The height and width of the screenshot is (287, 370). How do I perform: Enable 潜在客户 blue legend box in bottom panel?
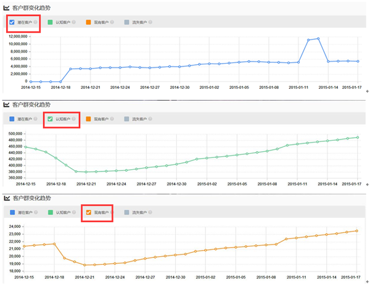point(12,212)
